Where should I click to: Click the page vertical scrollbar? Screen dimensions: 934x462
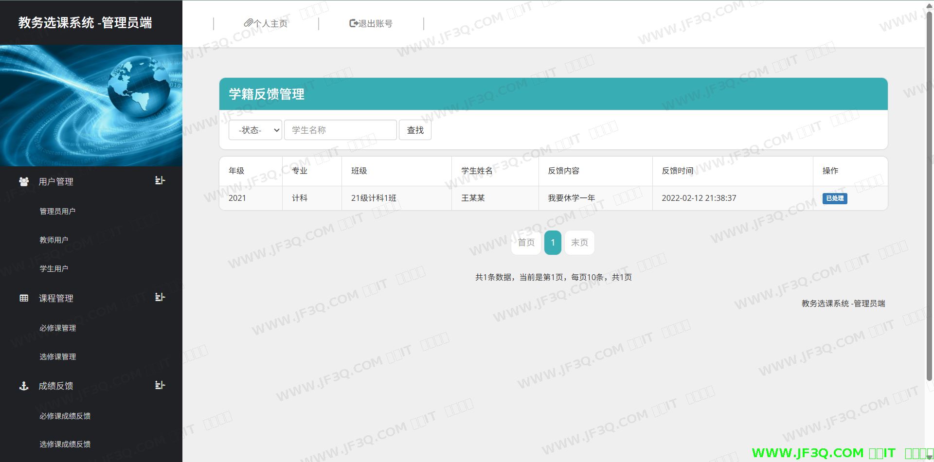929,195
